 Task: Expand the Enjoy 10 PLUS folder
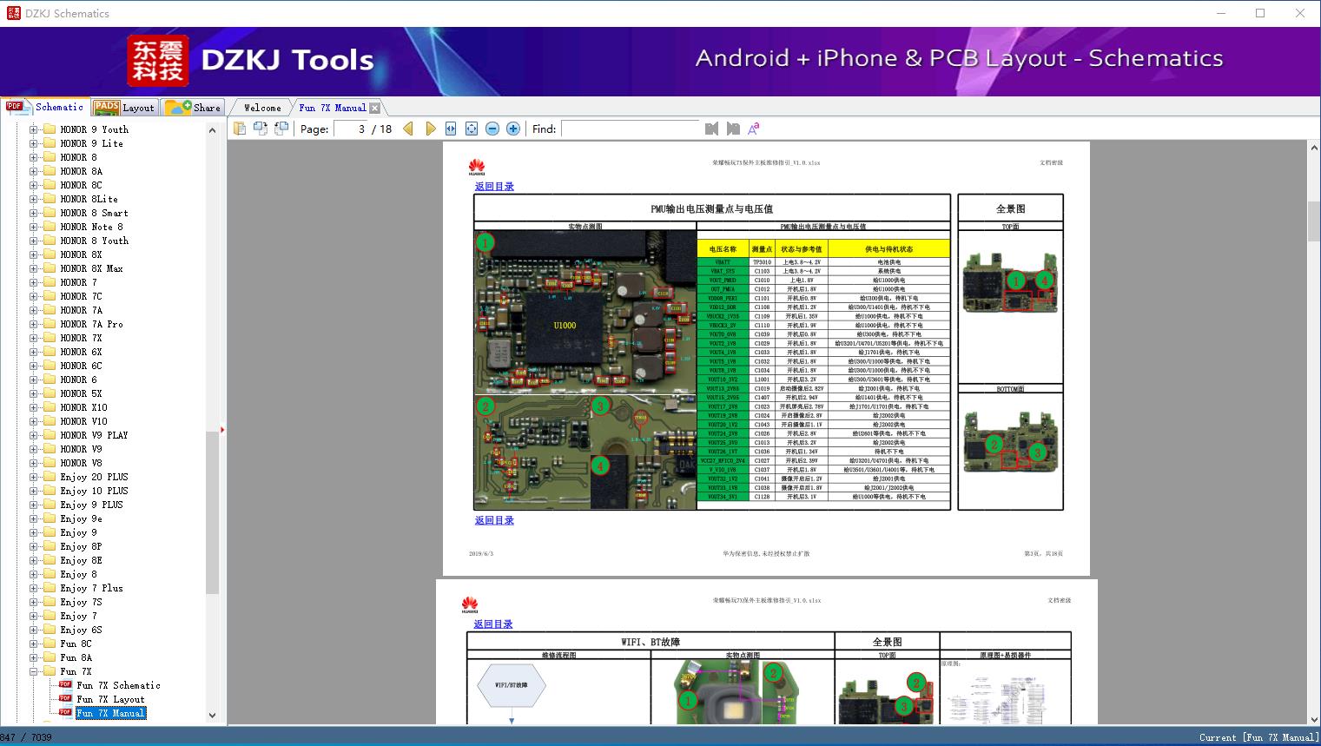pyautogui.click(x=33, y=491)
